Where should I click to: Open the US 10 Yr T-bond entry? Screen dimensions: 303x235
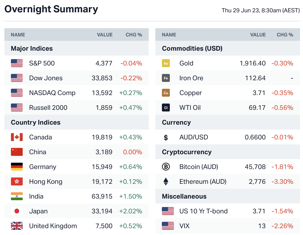click(203, 211)
